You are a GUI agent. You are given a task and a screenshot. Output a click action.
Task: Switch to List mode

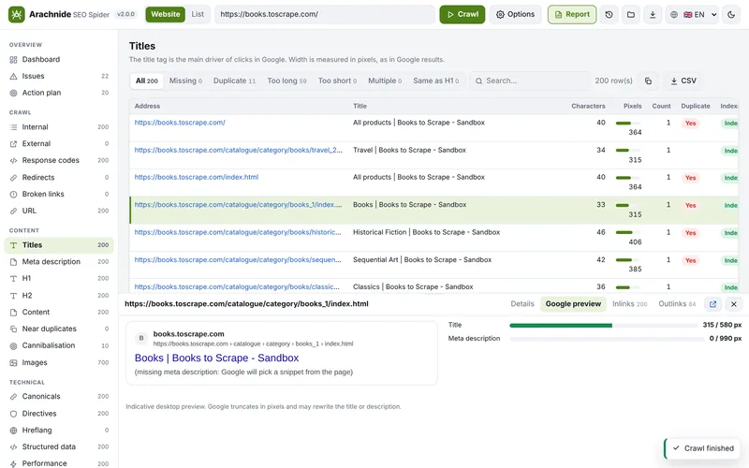(198, 14)
